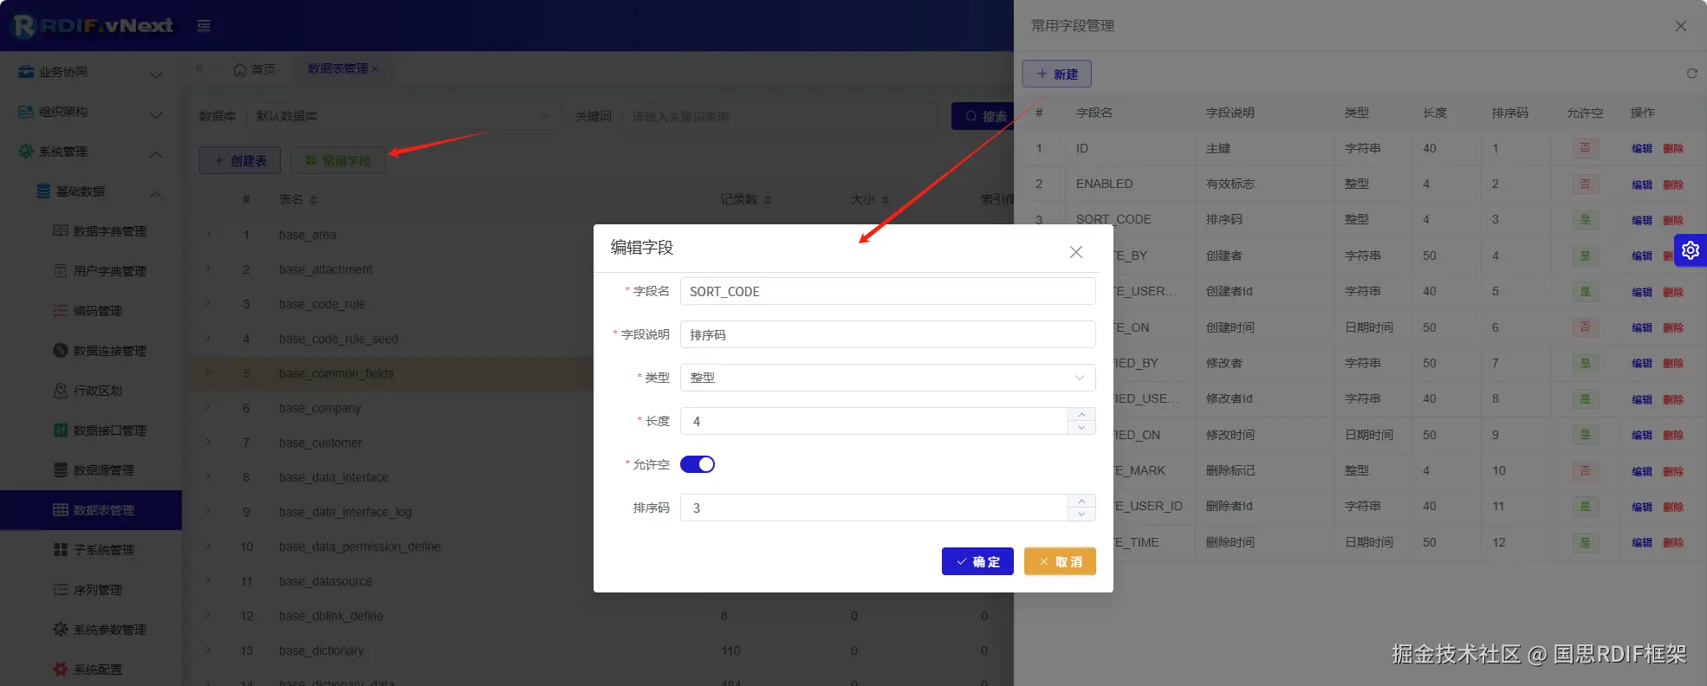Open the 数据库 dropdown 默认数据库
Viewport: 1707px width, 686px height.
tap(403, 116)
